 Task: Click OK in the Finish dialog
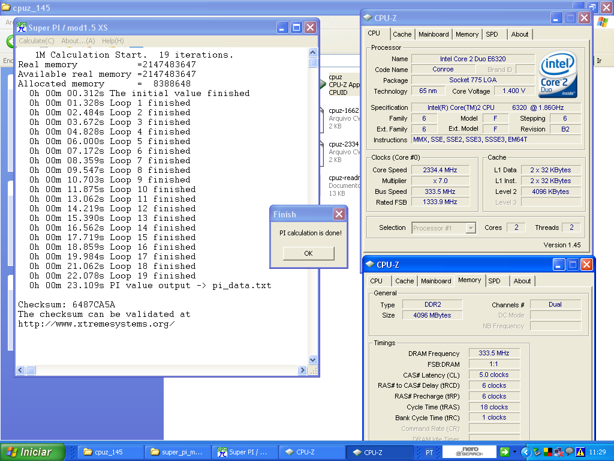click(308, 253)
